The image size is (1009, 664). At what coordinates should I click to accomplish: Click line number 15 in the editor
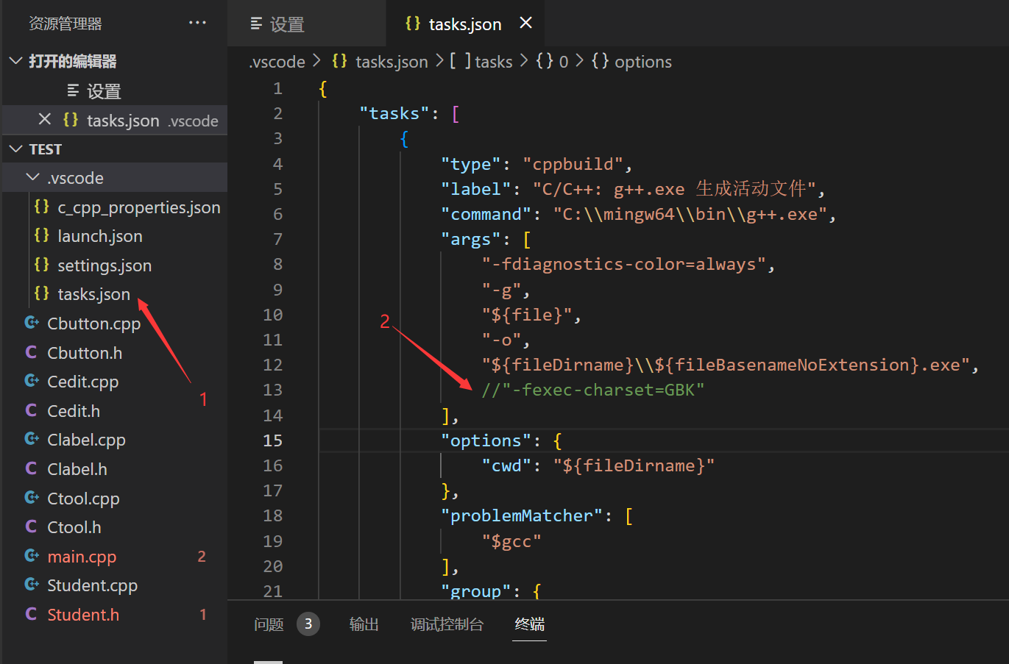272,440
